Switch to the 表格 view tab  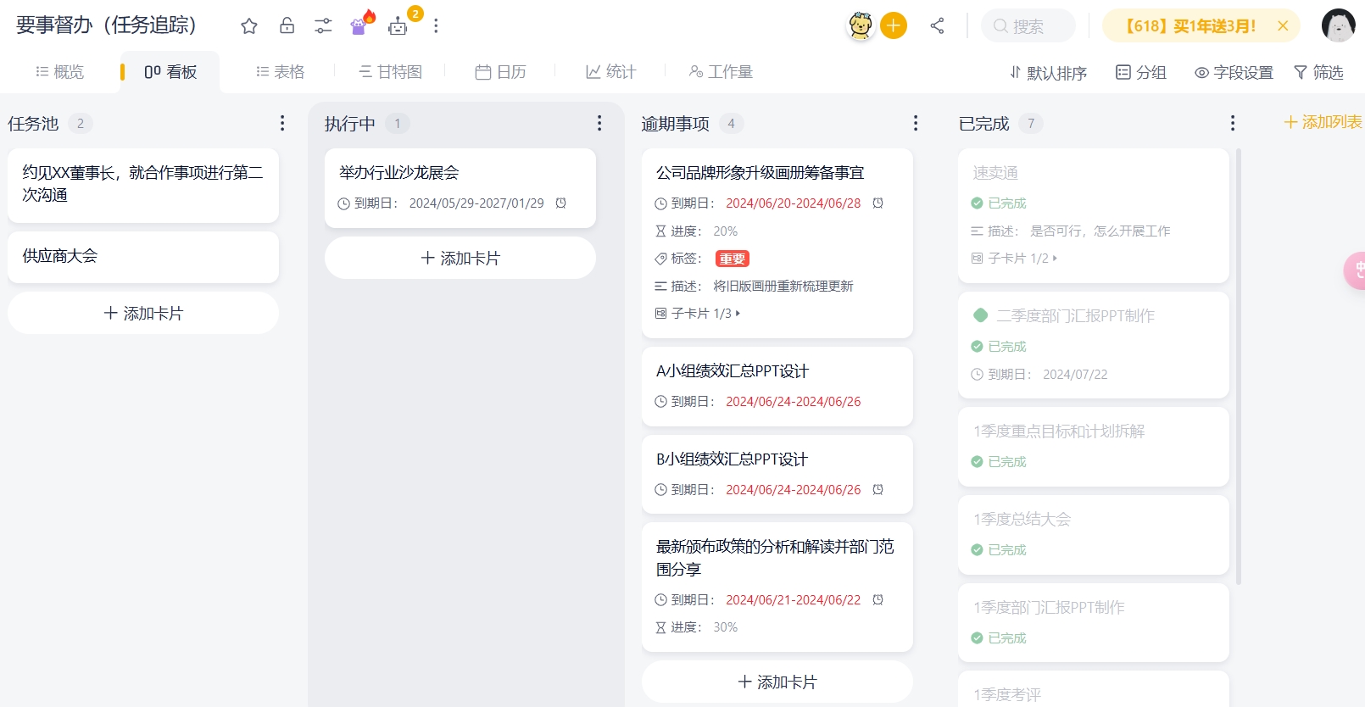[280, 72]
